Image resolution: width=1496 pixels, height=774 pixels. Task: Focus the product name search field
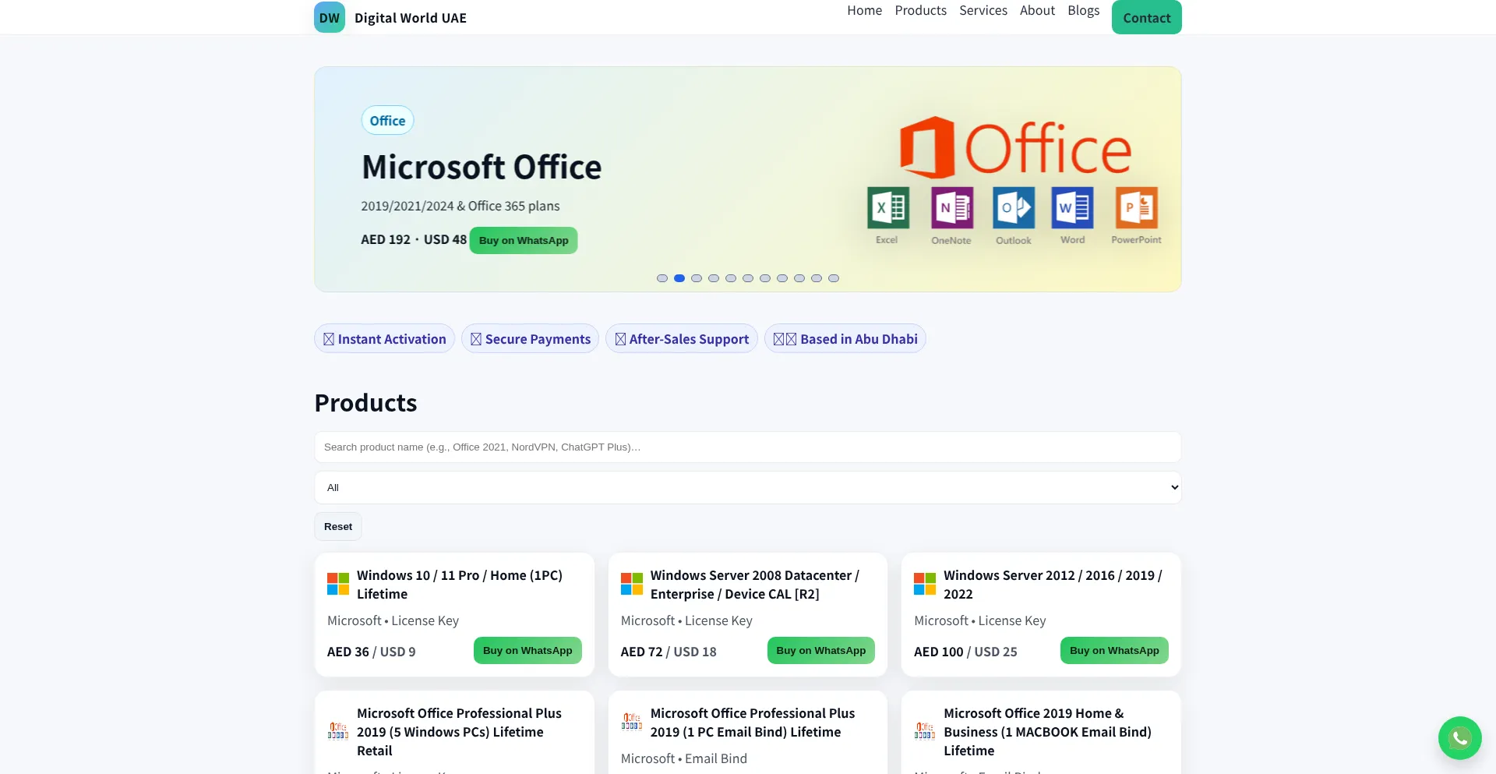pos(748,447)
